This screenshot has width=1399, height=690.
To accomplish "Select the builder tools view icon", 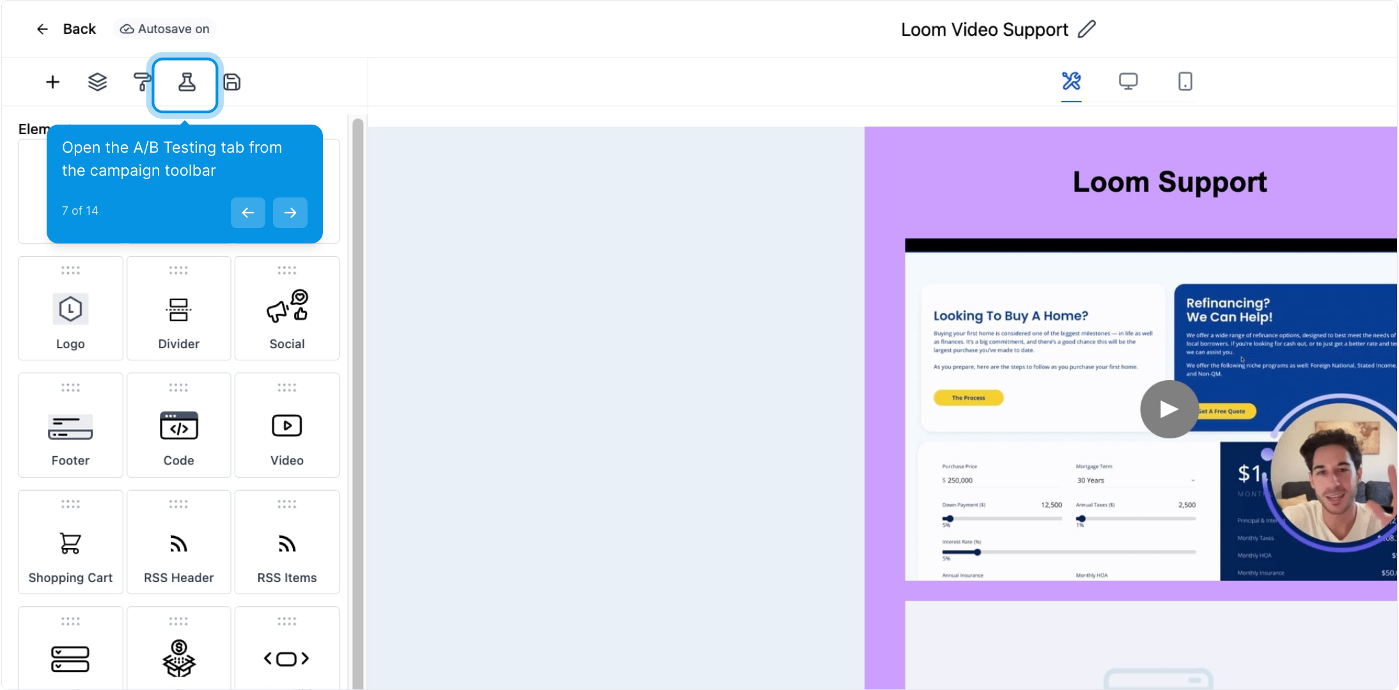I will tap(1071, 82).
